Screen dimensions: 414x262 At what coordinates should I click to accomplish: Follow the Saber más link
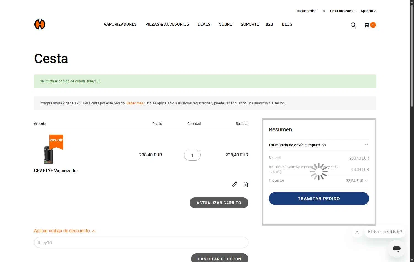coord(135,103)
